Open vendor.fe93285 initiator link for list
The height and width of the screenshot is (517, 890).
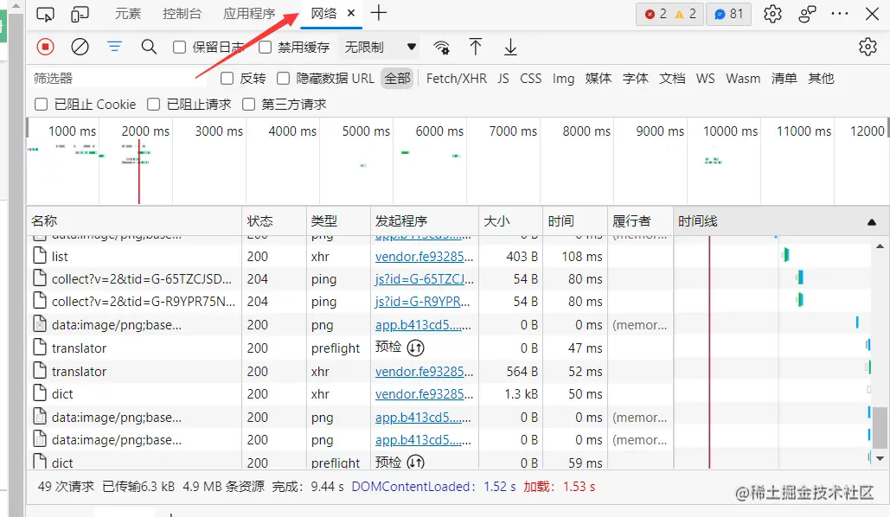[x=424, y=257]
